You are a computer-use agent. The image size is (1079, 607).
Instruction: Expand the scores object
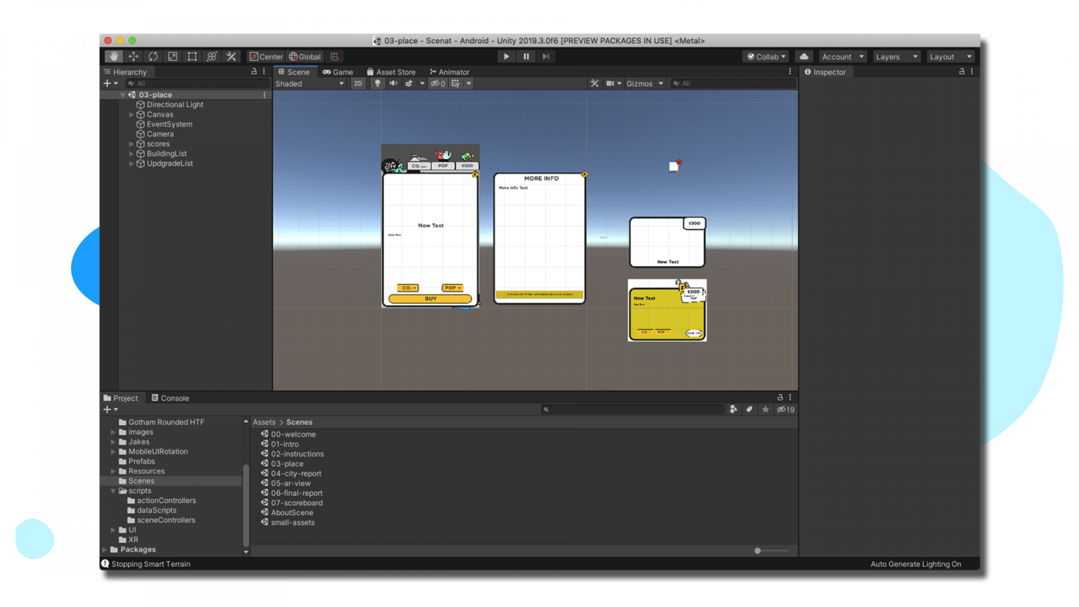tap(132, 144)
